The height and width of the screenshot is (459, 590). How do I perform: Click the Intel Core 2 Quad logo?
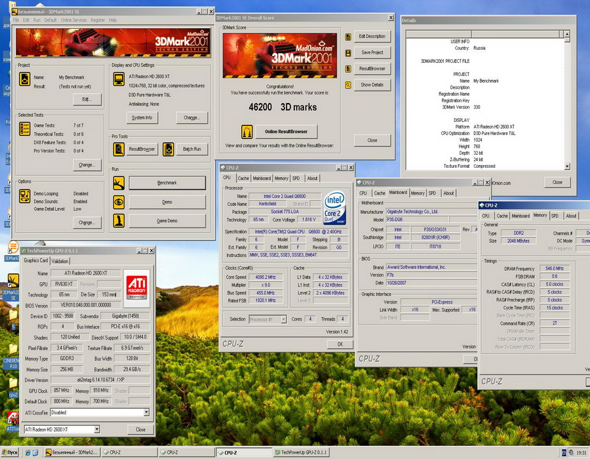pos(334,208)
